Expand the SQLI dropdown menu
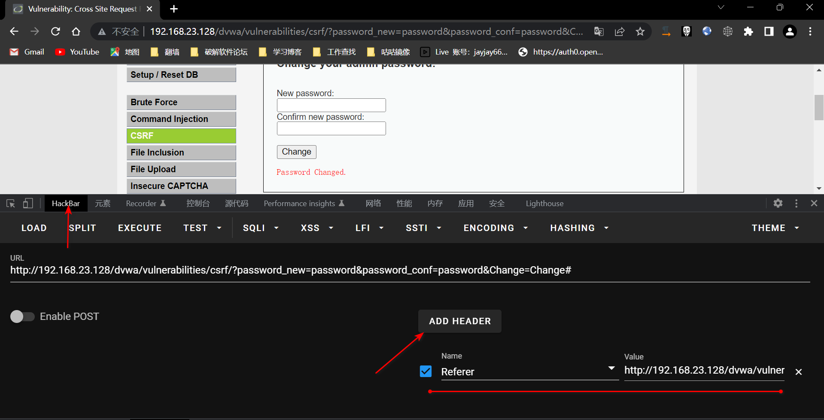 [261, 228]
